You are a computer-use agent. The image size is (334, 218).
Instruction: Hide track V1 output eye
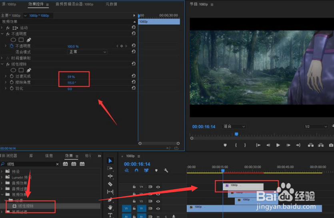pyautogui.click(x=158, y=209)
